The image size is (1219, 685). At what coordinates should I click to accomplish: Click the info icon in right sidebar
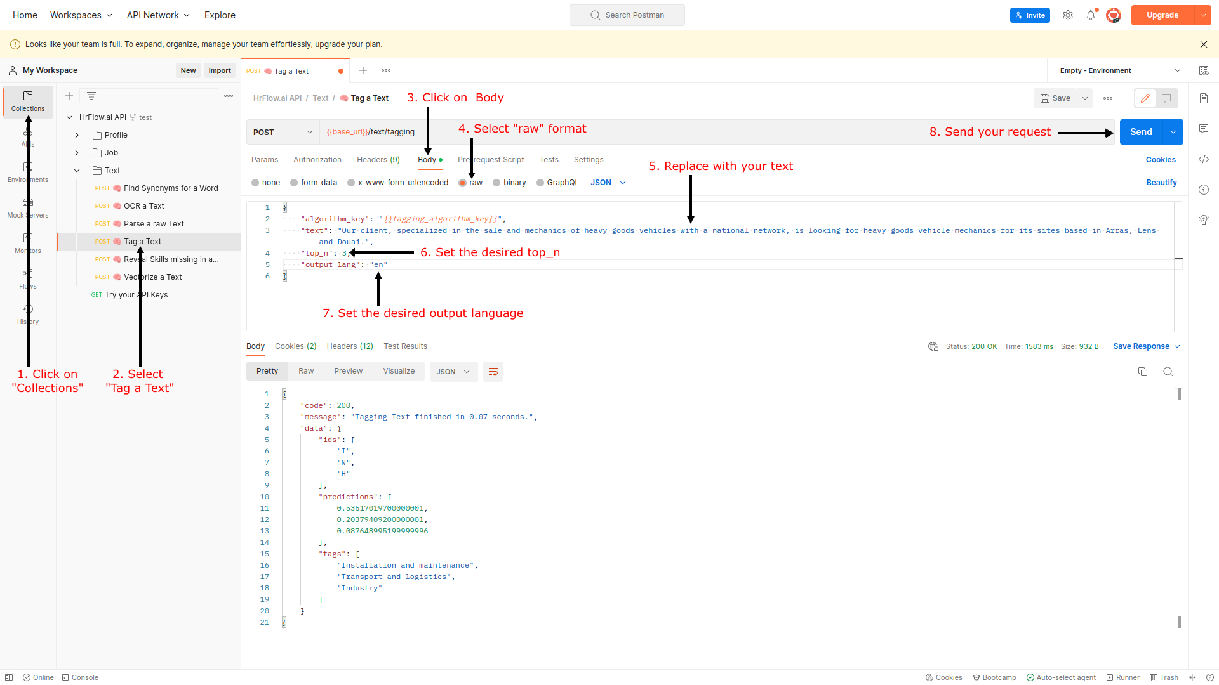point(1204,190)
